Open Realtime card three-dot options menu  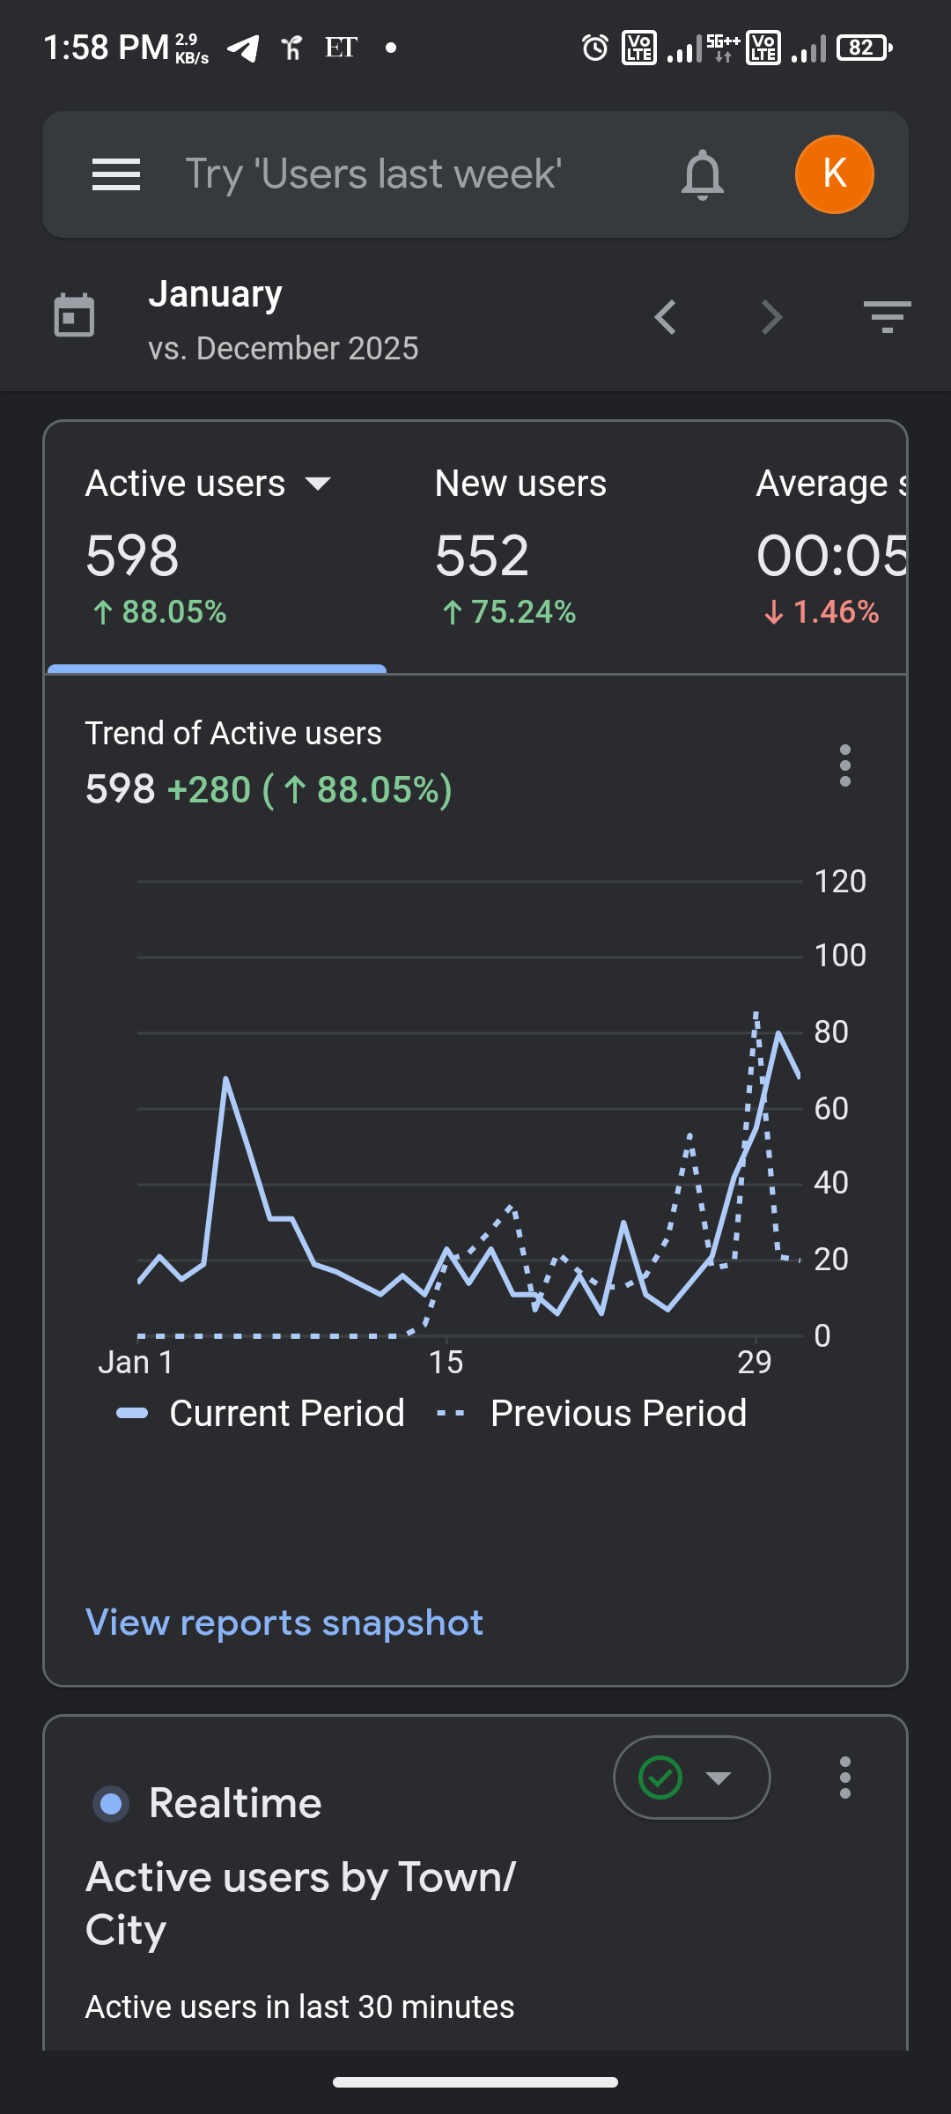[x=844, y=1778]
